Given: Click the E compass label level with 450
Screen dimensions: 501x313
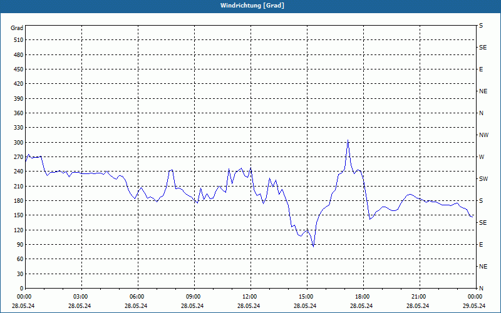Looking at the screenshot, I should 481,69.
